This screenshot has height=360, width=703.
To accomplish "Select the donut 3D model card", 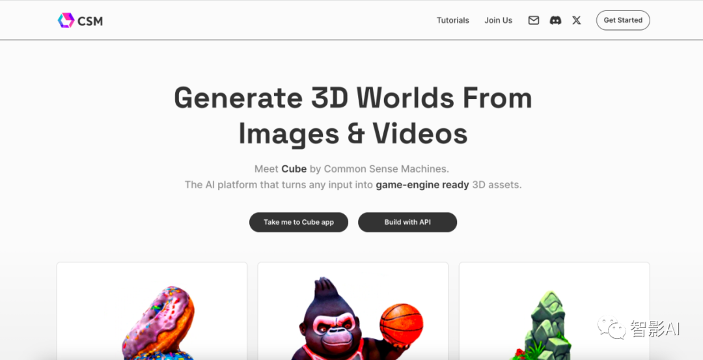I will pyautogui.click(x=152, y=311).
